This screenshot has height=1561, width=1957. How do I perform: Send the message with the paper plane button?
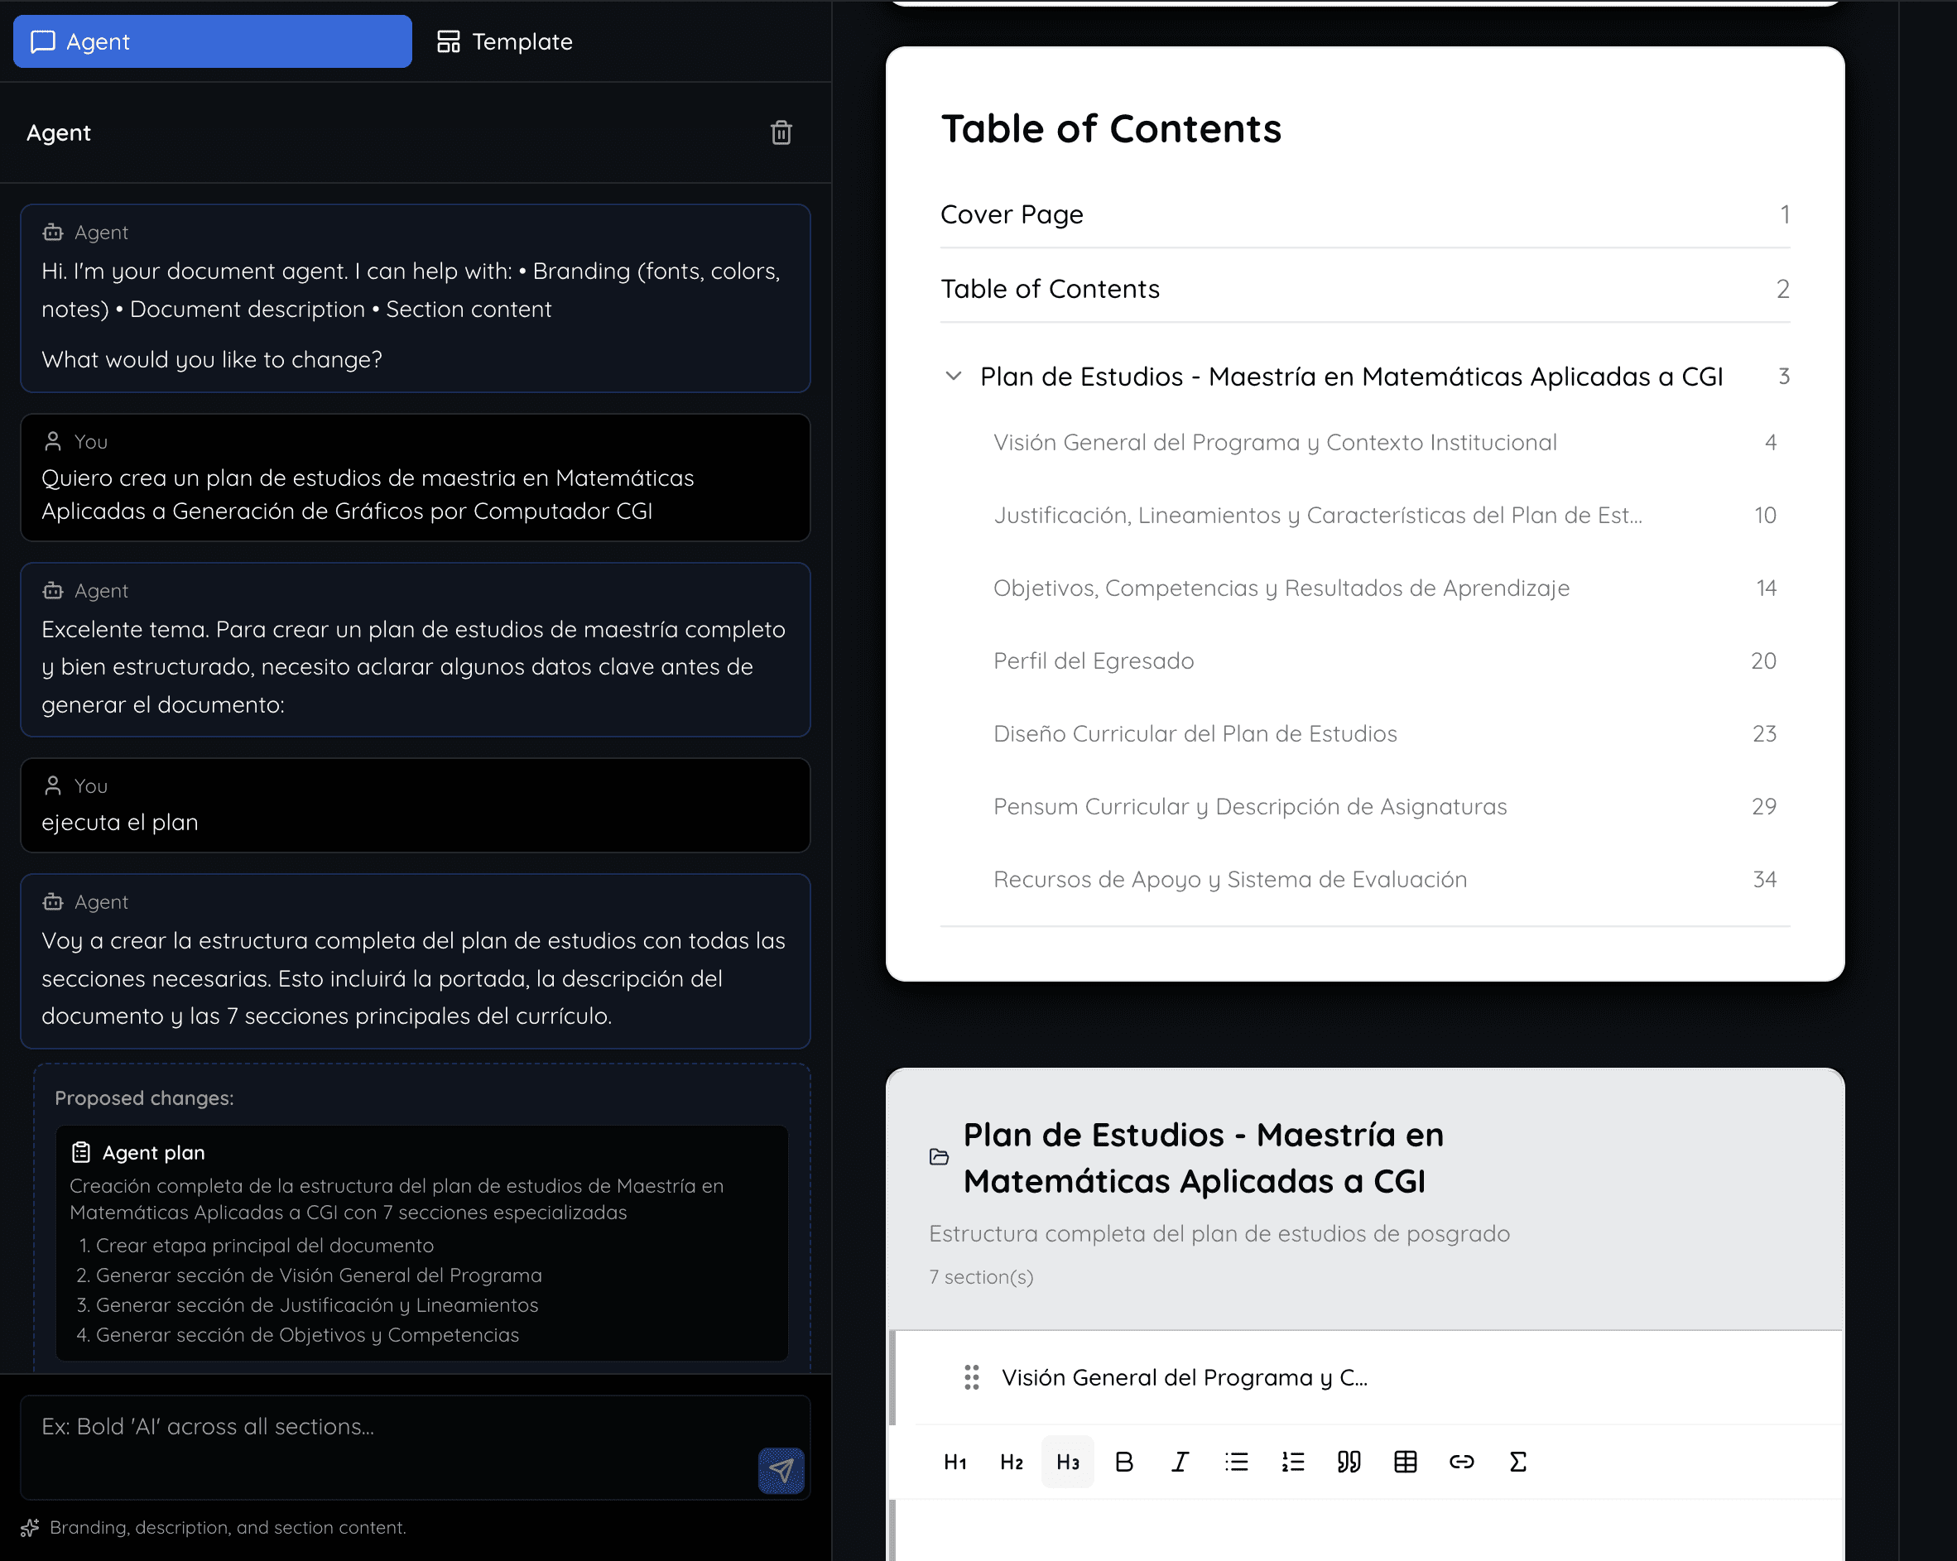781,1470
